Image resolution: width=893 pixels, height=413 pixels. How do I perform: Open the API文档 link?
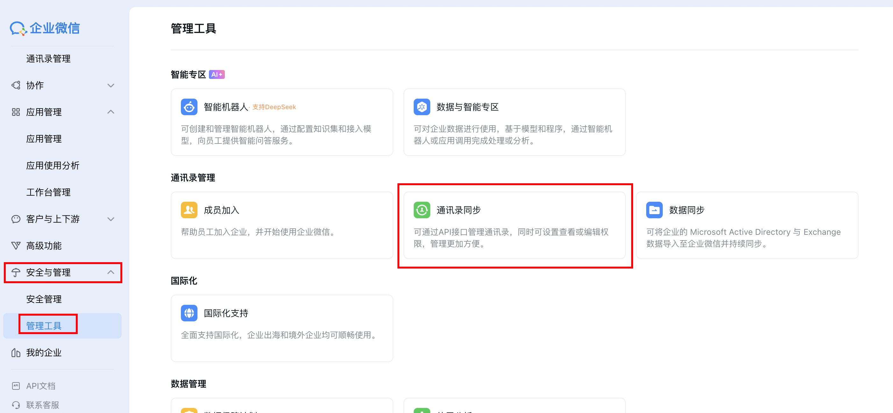[40, 386]
